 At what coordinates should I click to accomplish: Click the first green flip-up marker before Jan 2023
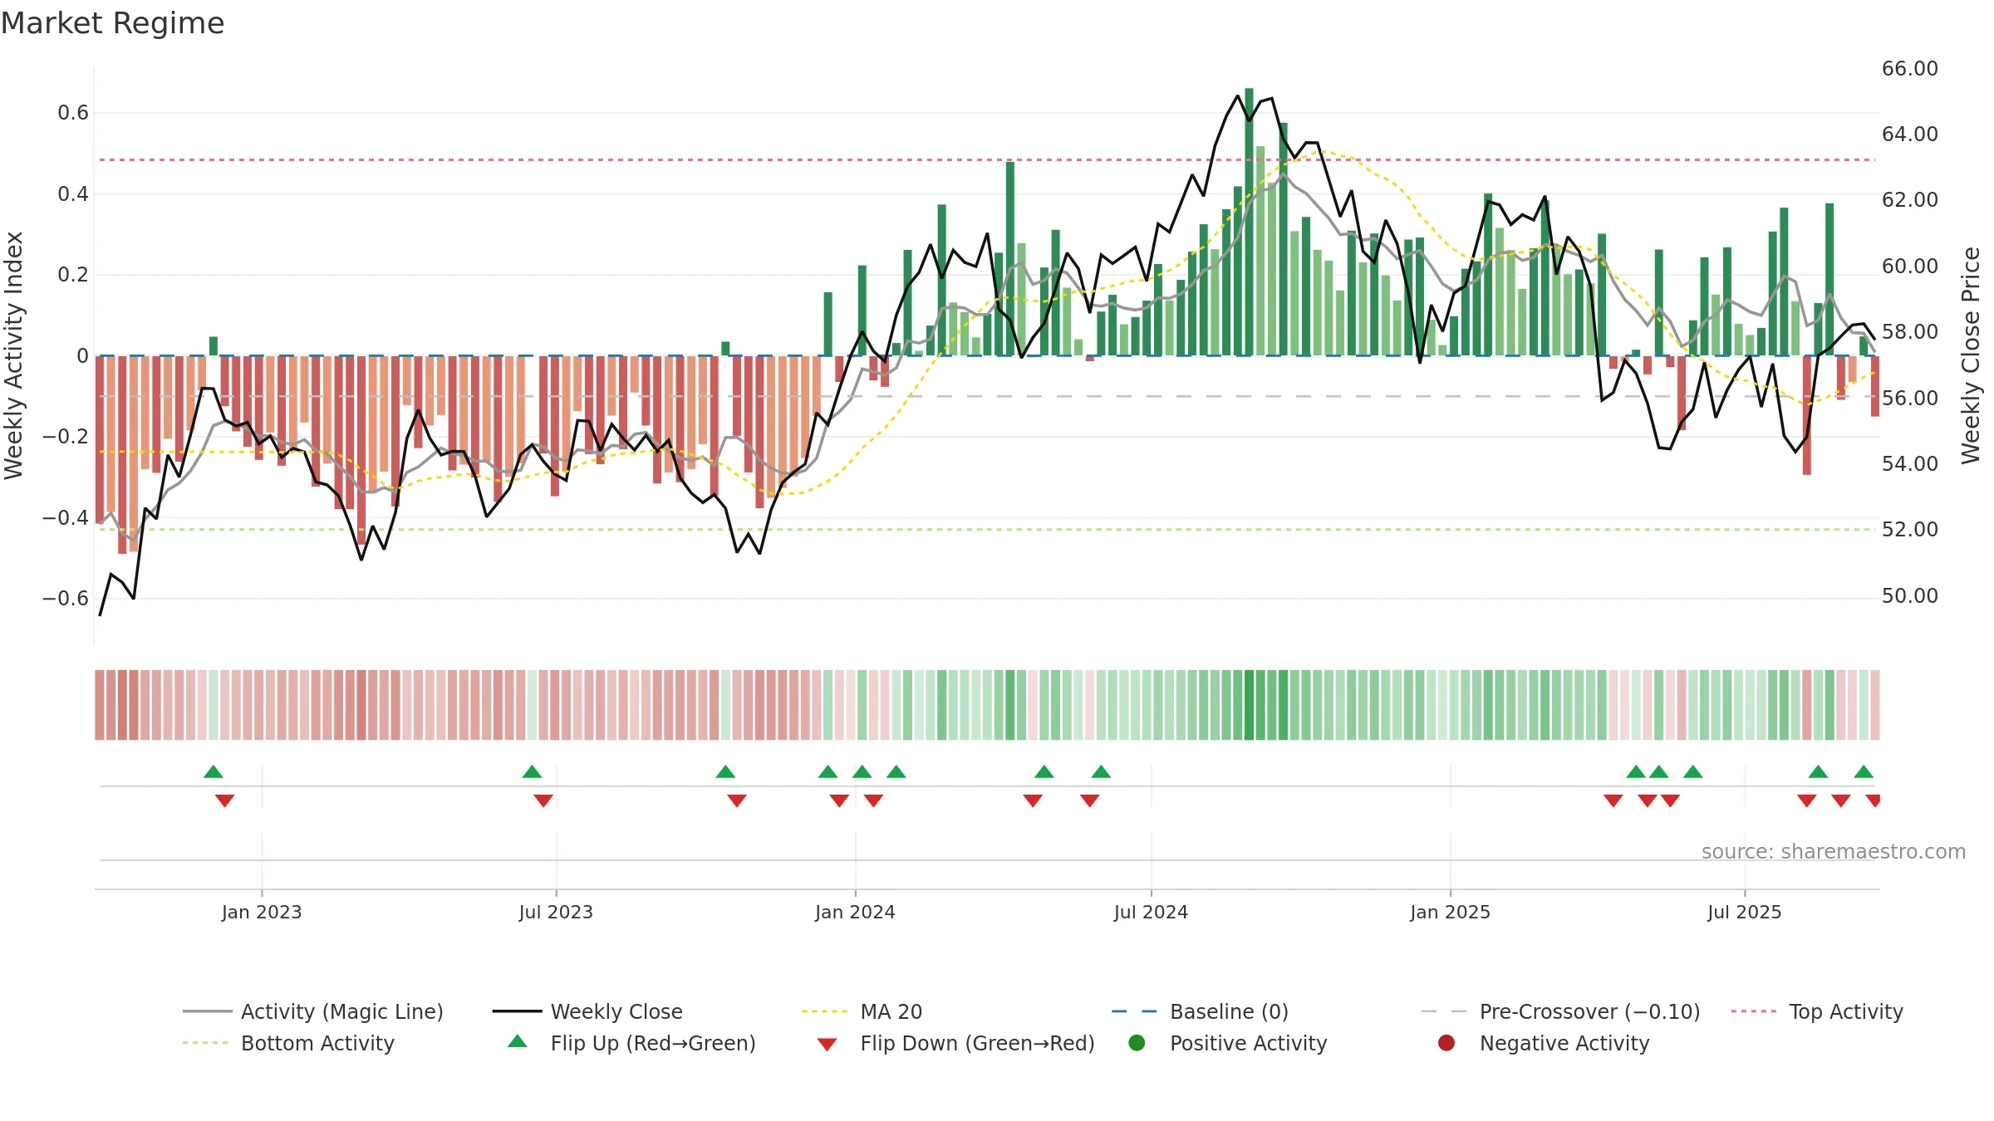pos(214,772)
